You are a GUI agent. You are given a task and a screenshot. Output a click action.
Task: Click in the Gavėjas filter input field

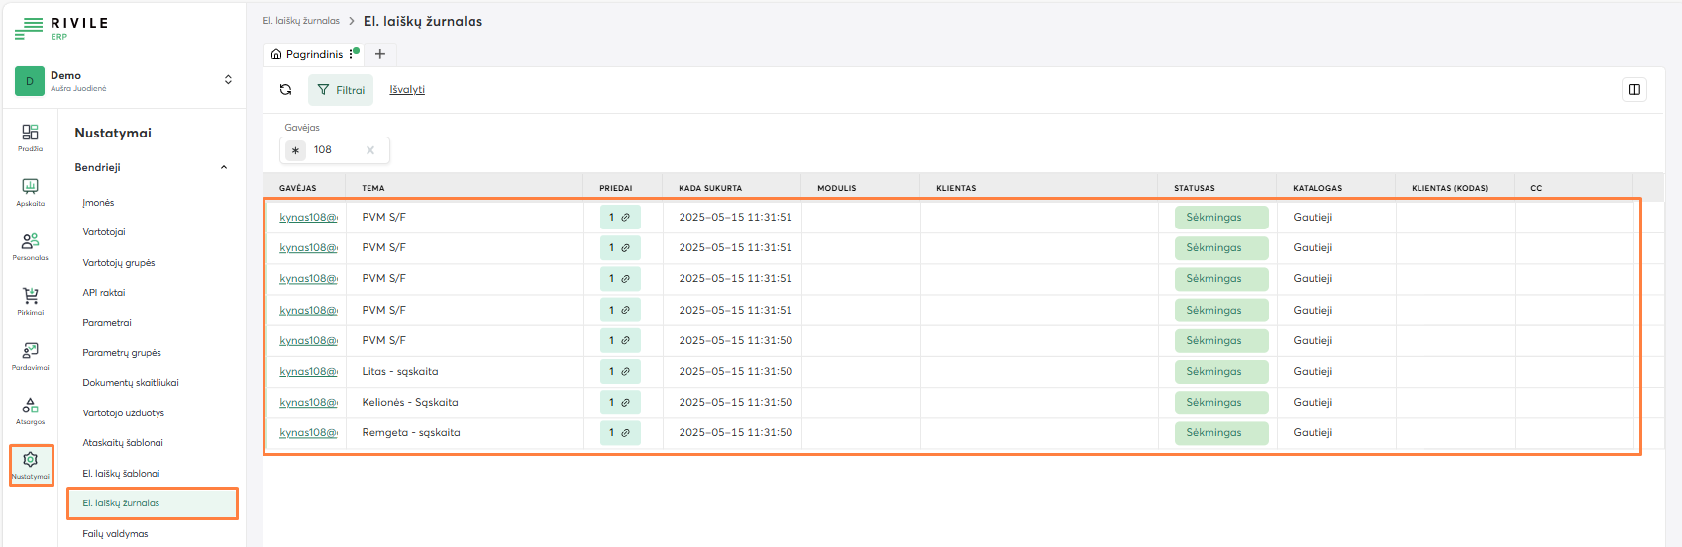(x=335, y=150)
